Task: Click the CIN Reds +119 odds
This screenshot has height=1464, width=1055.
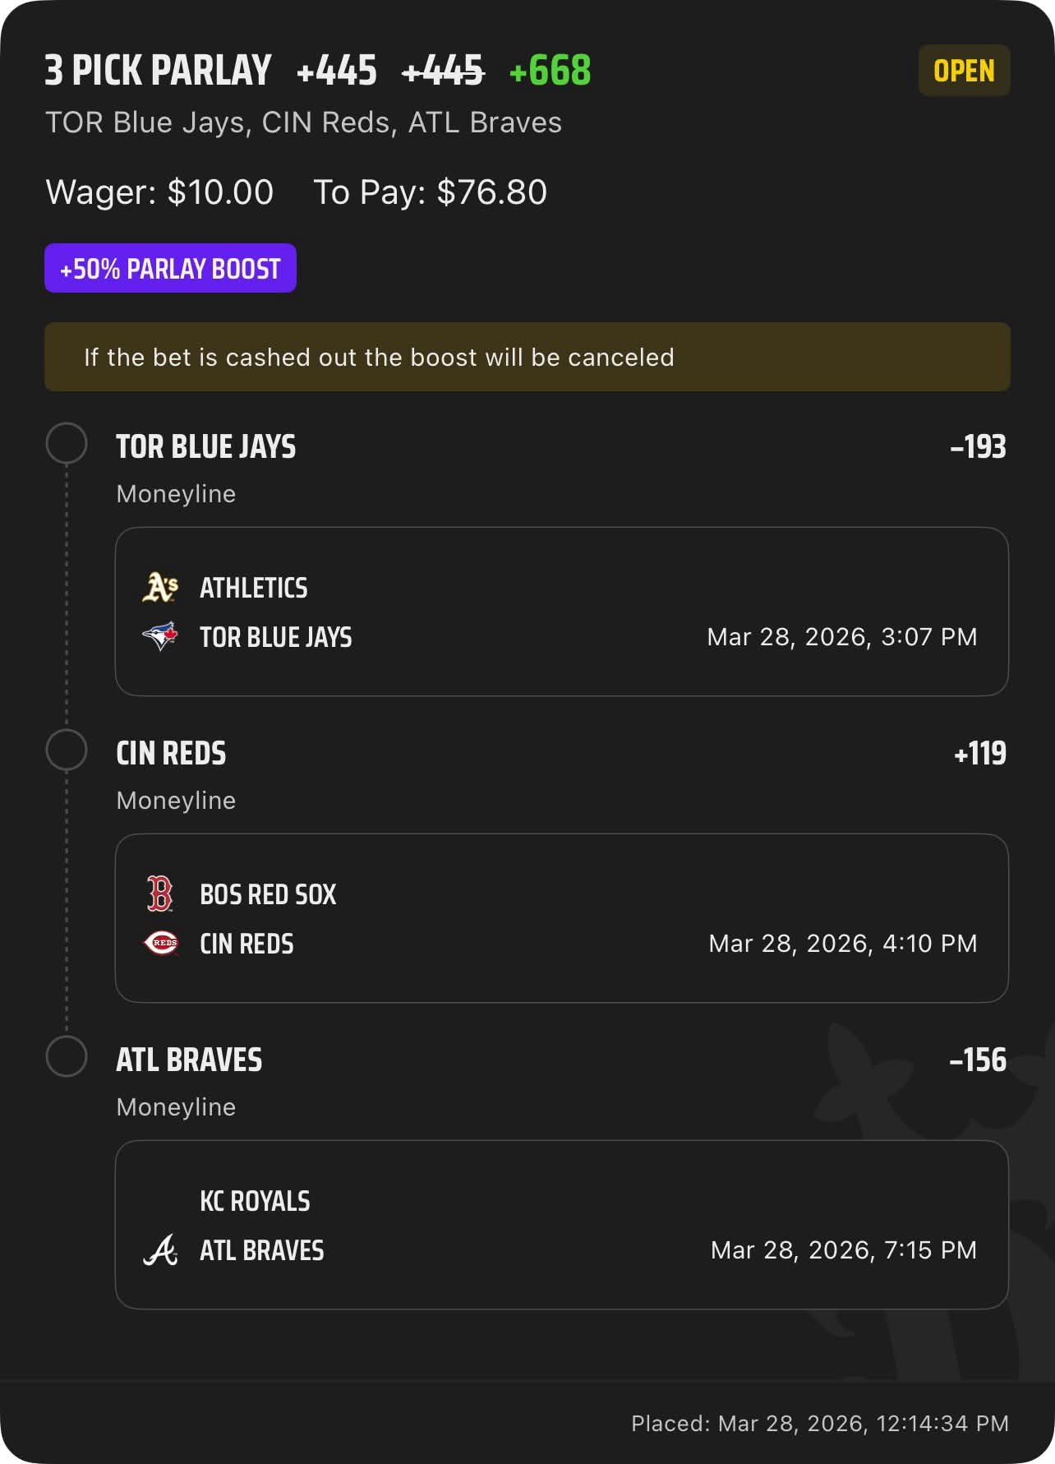Action: [979, 754]
